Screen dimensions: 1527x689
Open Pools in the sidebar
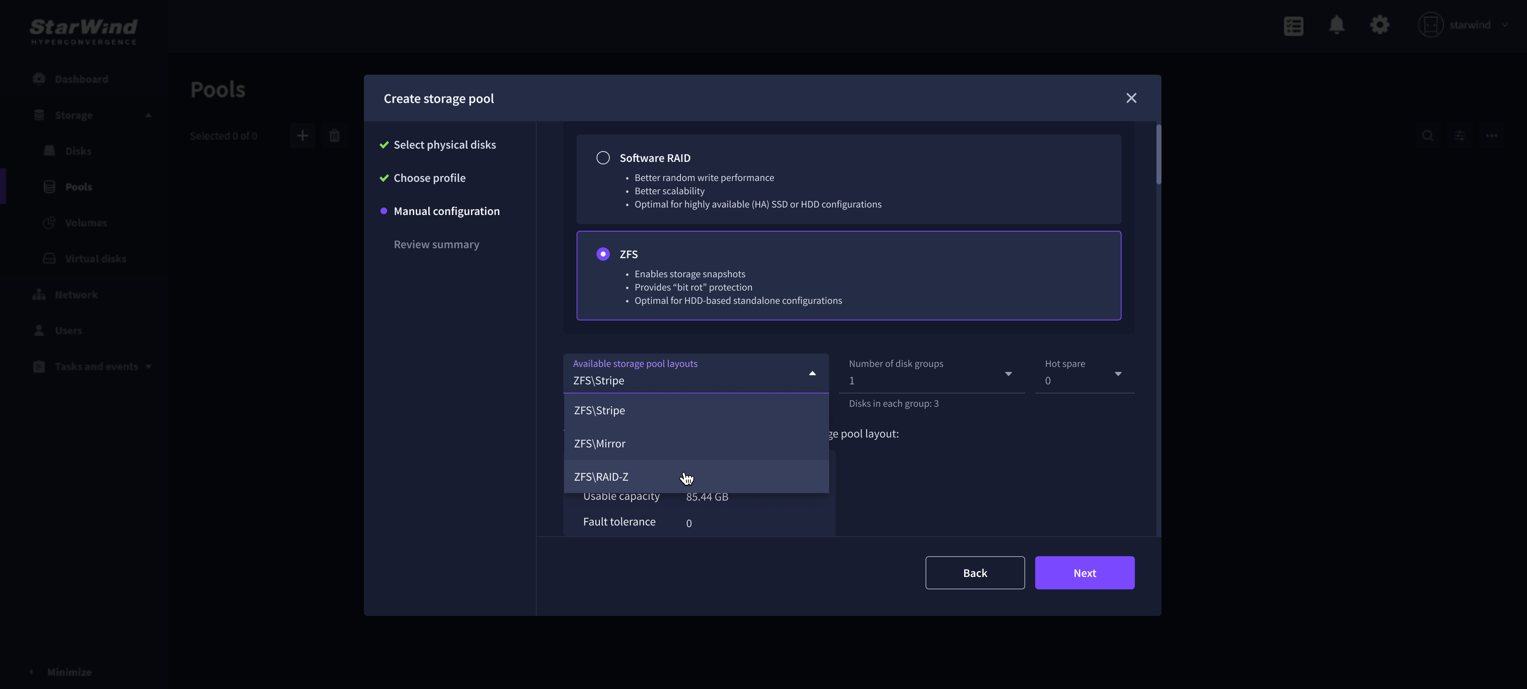tap(78, 187)
